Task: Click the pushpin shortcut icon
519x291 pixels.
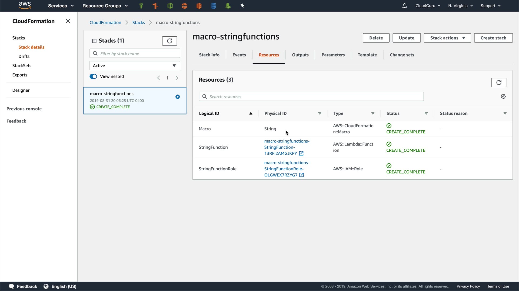Action: tap(242, 6)
